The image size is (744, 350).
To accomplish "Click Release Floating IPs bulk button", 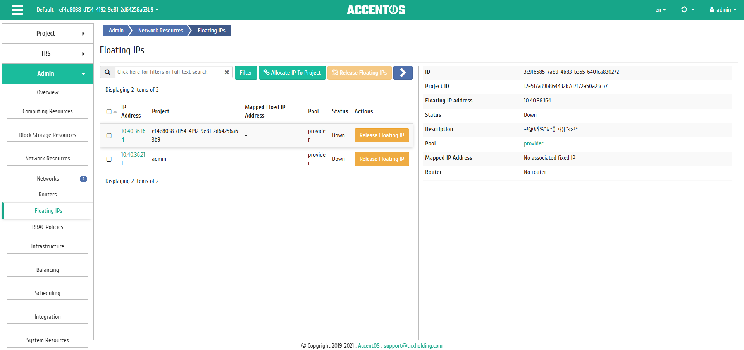I will pyautogui.click(x=359, y=72).
